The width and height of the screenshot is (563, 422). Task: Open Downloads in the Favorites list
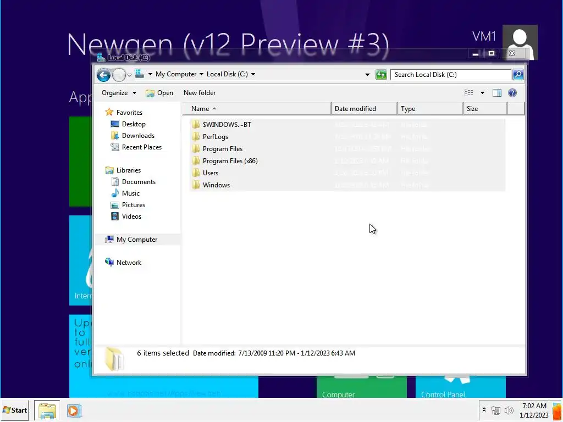pos(138,136)
